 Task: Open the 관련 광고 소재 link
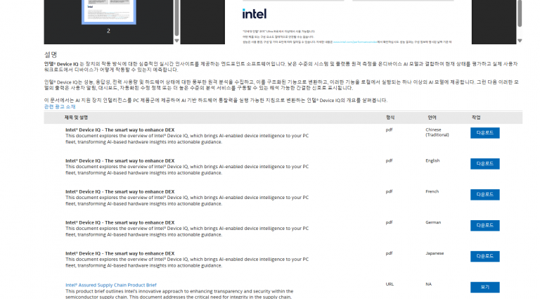tap(60, 107)
